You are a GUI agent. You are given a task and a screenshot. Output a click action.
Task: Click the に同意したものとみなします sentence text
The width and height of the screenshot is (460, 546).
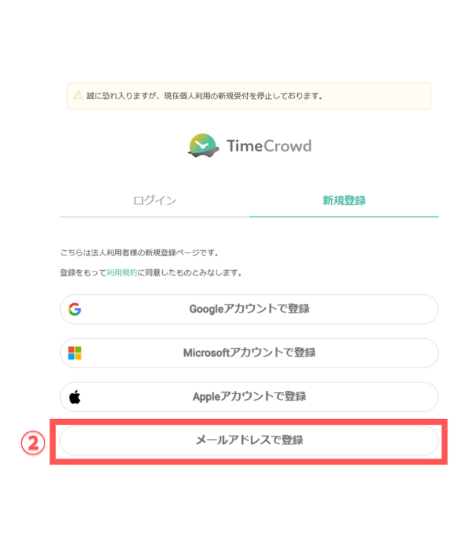pyautogui.click(x=190, y=272)
